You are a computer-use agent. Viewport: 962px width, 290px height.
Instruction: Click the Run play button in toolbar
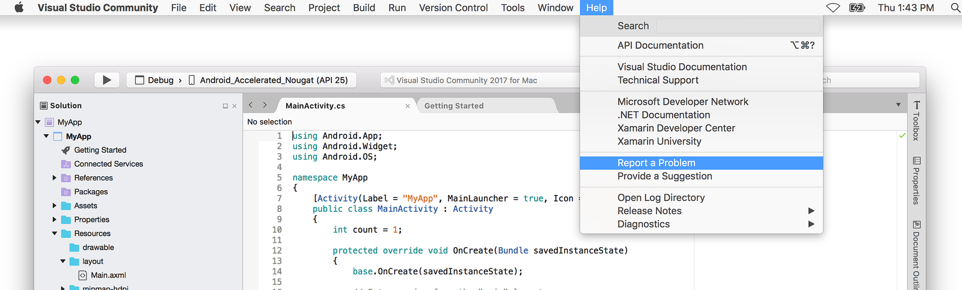[107, 80]
